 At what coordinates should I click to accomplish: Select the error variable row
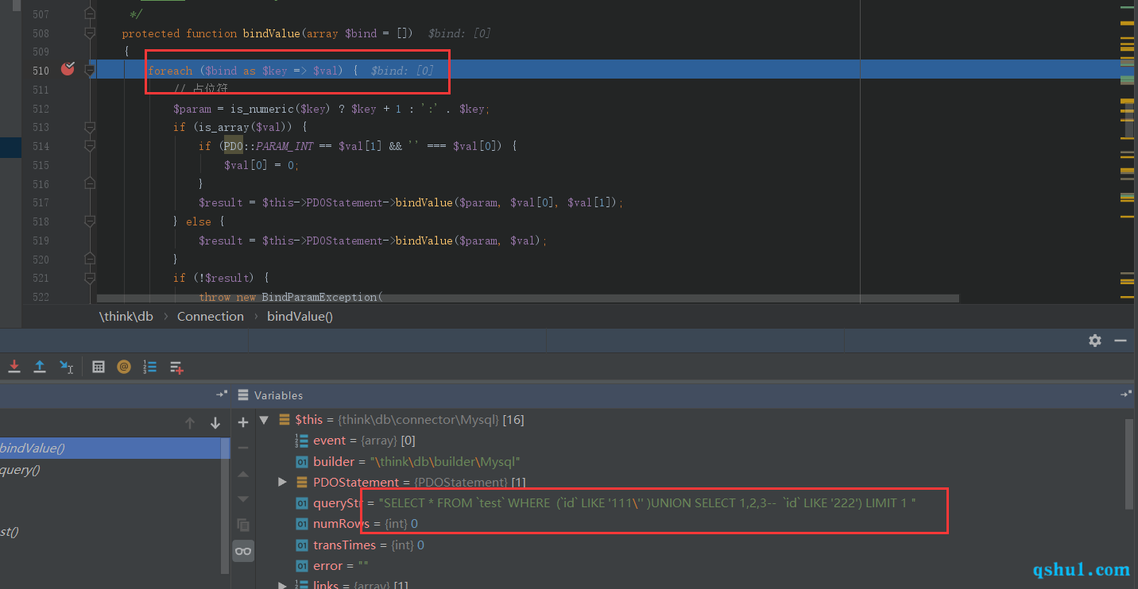pyautogui.click(x=691, y=566)
